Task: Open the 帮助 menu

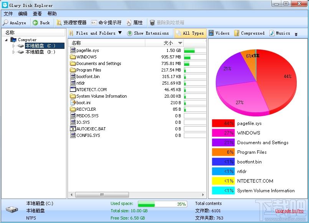Action: click(52, 13)
